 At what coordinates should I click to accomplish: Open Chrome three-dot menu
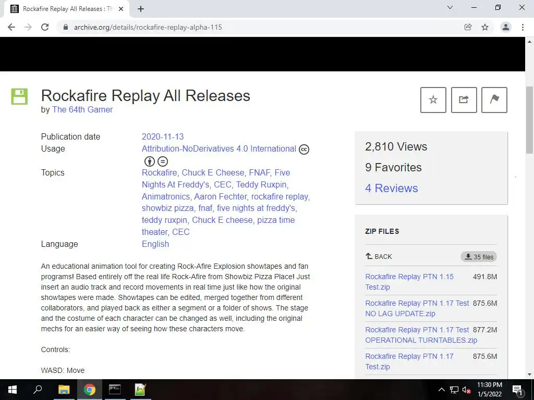(x=523, y=27)
